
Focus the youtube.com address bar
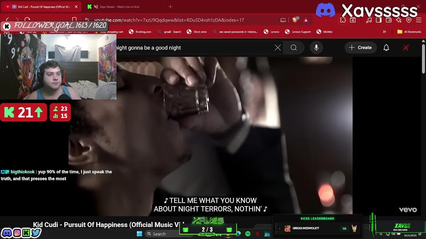coord(169,20)
